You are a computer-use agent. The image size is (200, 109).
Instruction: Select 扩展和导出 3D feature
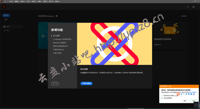[x=58, y=50]
